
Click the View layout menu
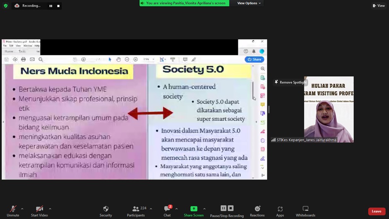click(378, 6)
